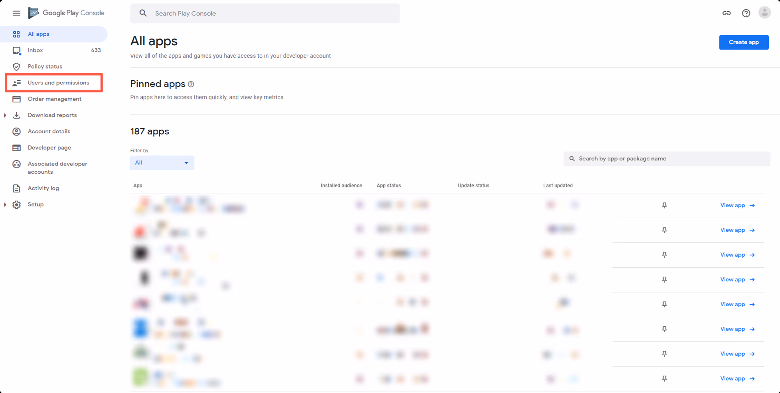Open Inbox with 633 messages
Image resolution: width=780 pixels, height=393 pixels.
(x=54, y=50)
